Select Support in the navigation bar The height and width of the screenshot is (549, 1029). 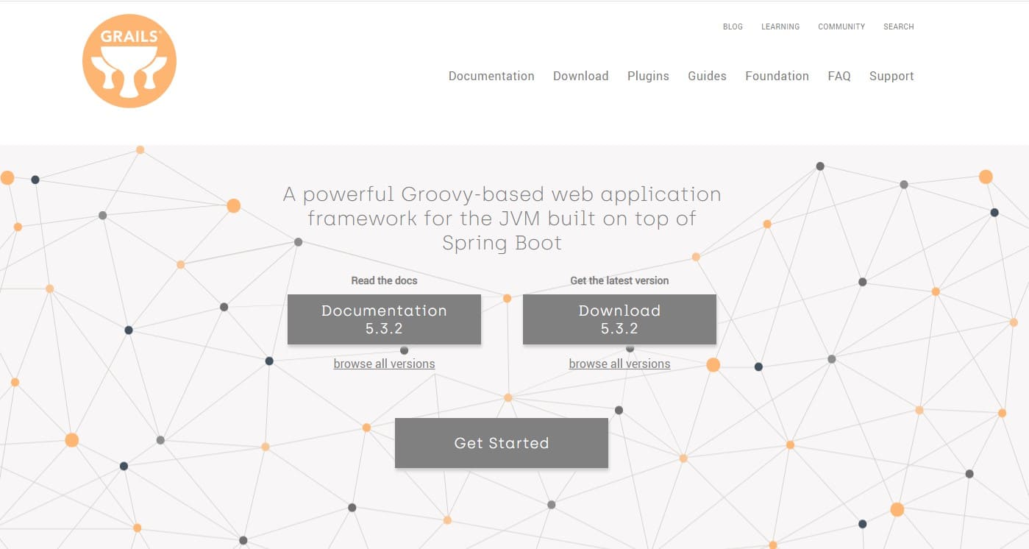pyautogui.click(x=891, y=76)
